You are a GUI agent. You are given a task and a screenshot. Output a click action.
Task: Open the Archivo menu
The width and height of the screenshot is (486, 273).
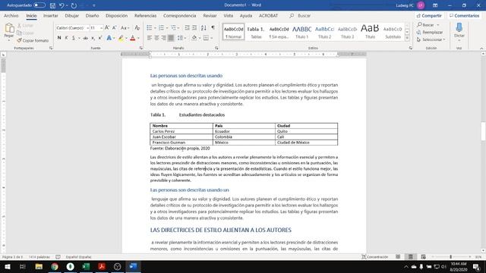point(11,15)
